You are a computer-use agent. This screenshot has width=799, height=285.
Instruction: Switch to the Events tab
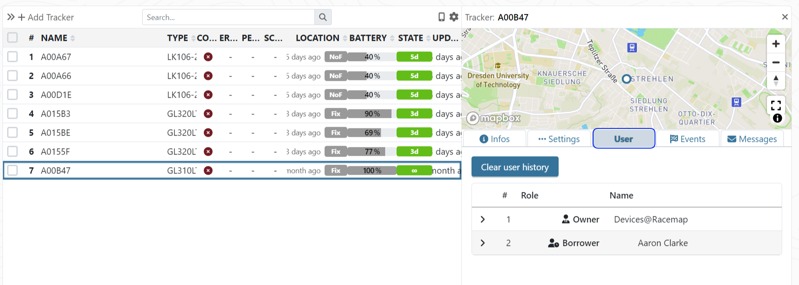point(687,139)
